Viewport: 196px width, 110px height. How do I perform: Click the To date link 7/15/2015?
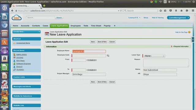92,70
